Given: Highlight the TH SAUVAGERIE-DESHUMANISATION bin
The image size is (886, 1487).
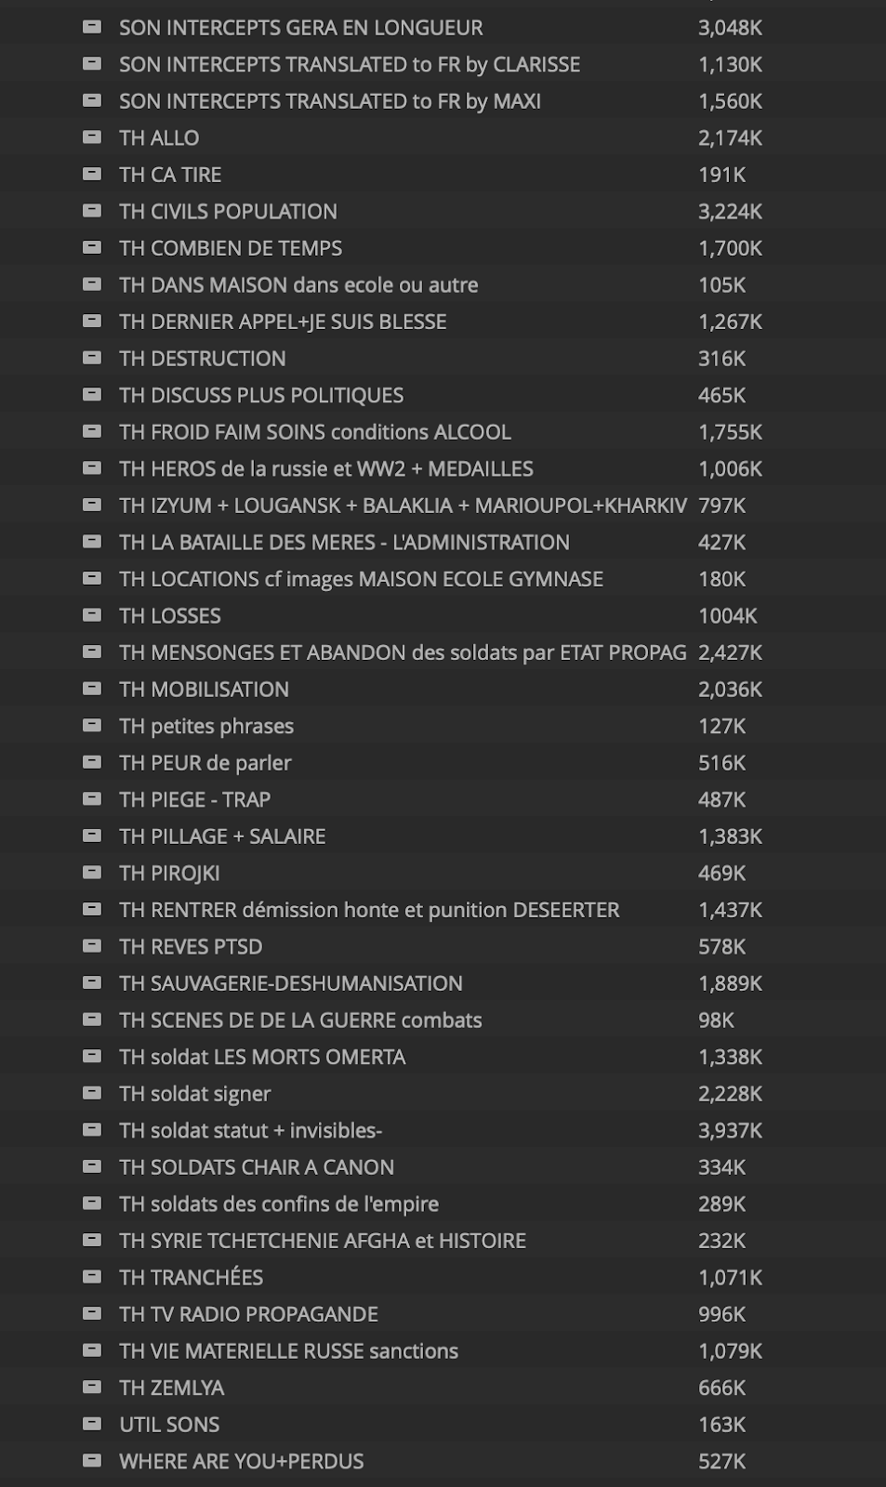Looking at the screenshot, I should 290,983.
